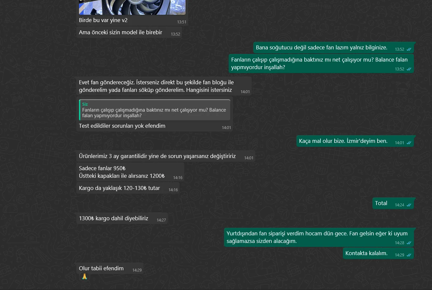Click read receipt ticks on 'Kontakta kalalım.'
The width and height of the screenshot is (432, 290).
(409, 255)
